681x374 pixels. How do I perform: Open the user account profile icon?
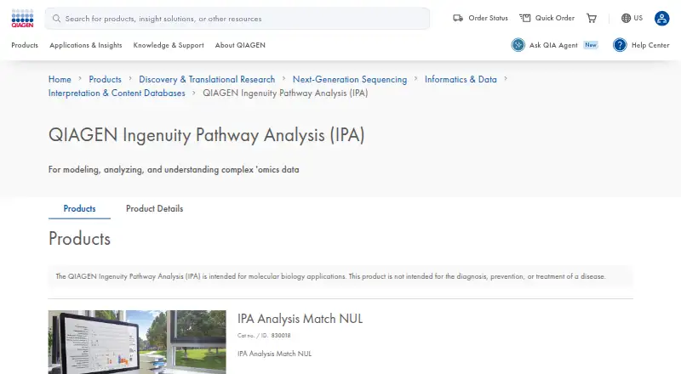662,18
